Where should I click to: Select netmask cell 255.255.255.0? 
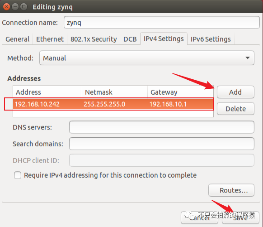(x=115, y=104)
